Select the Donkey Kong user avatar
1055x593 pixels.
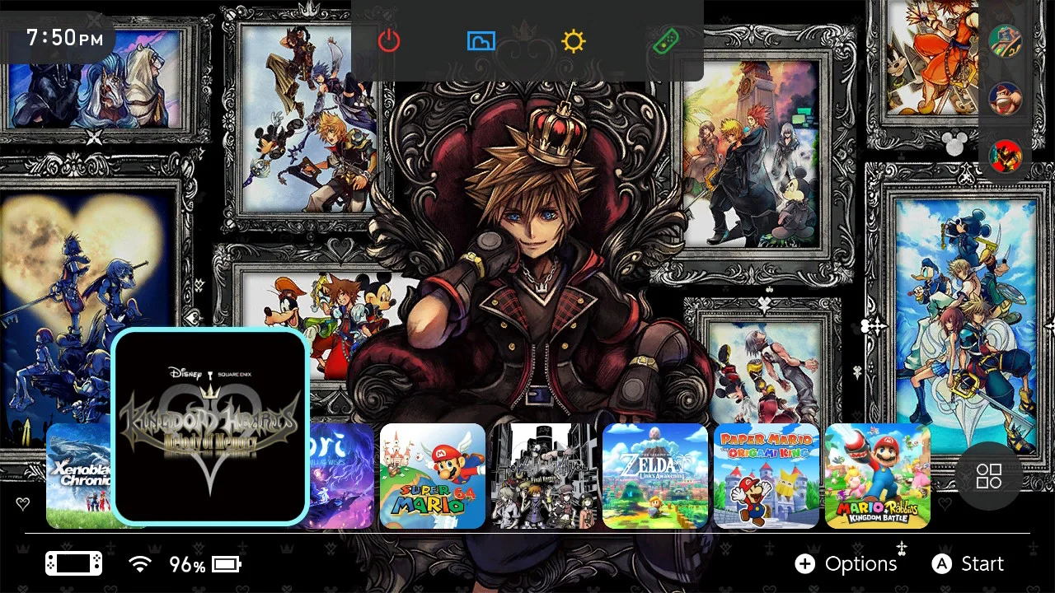click(1005, 98)
